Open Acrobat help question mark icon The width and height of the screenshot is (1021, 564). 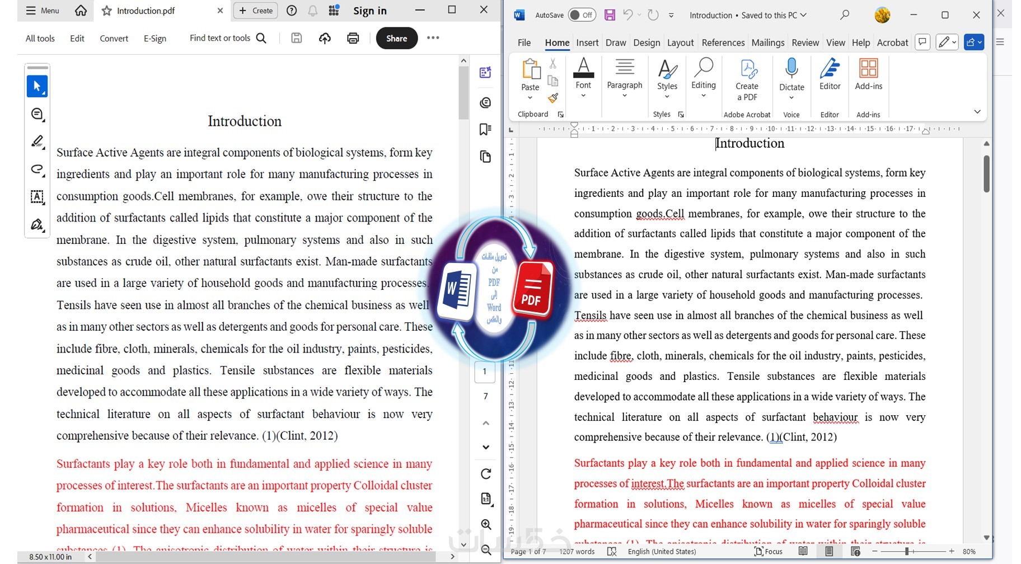pyautogui.click(x=291, y=11)
